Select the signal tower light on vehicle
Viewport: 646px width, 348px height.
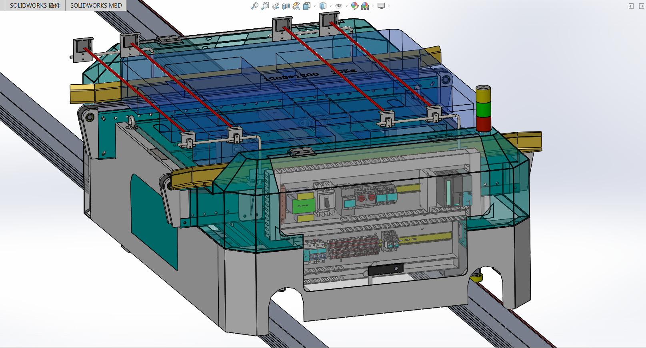pos(483,108)
